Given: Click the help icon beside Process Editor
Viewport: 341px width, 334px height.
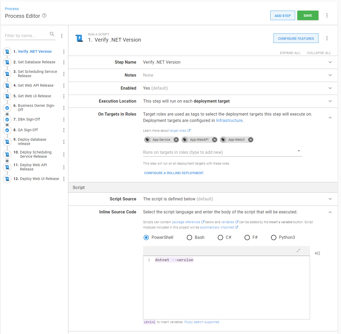Looking at the screenshot, I should [44, 16].
